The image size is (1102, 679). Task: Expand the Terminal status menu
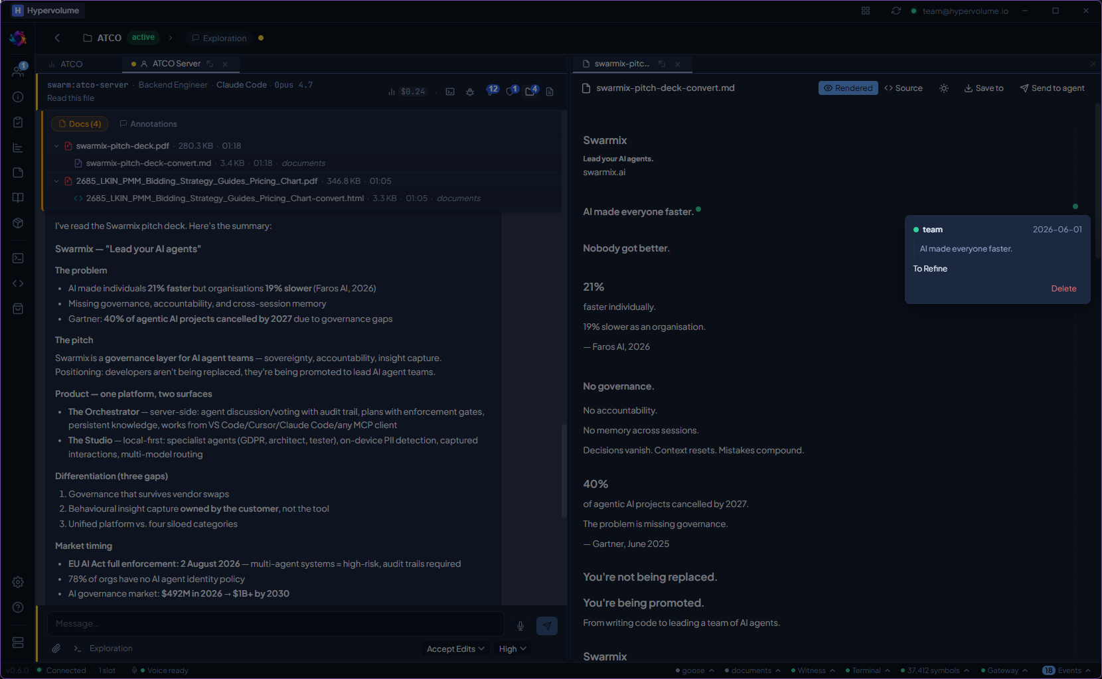tap(868, 670)
